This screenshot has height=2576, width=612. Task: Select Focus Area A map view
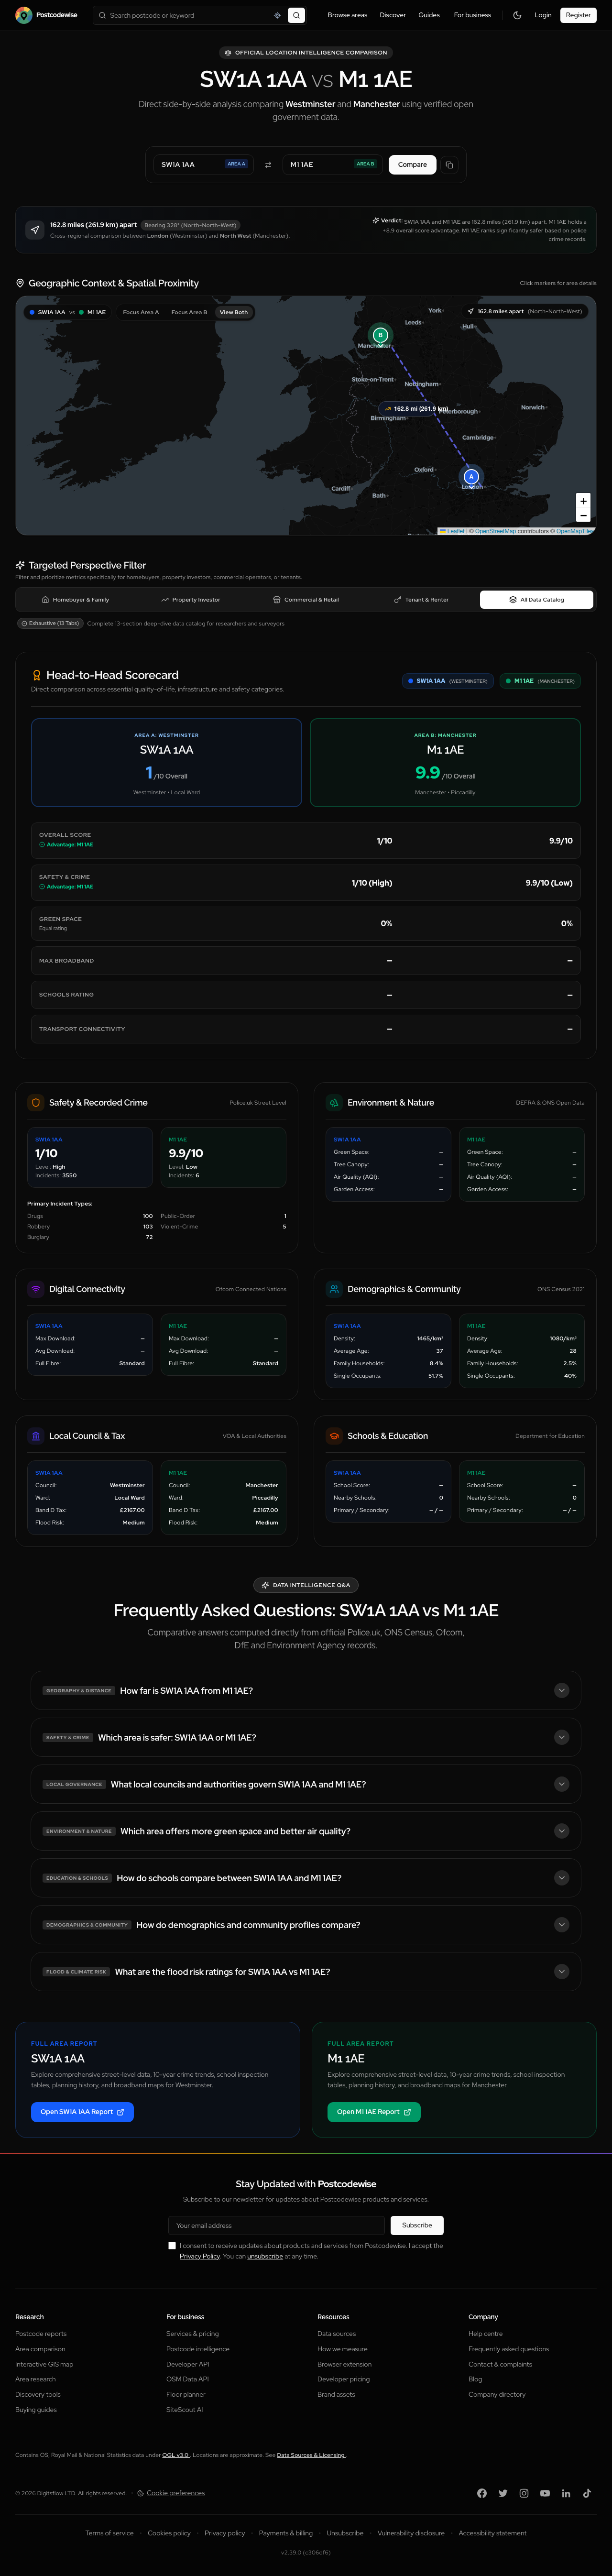coord(141,312)
